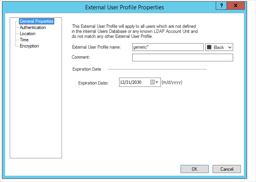Click the month in the expiration date

(122, 82)
